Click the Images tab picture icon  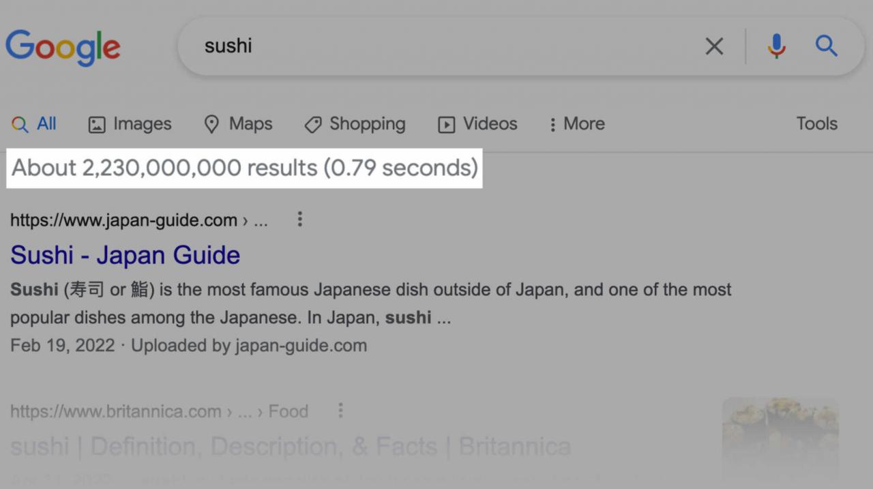click(97, 125)
